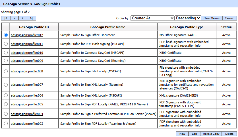Viewport: 238px width, 137px height.
Task: Open the Order by field dropdown
Action: point(152,18)
